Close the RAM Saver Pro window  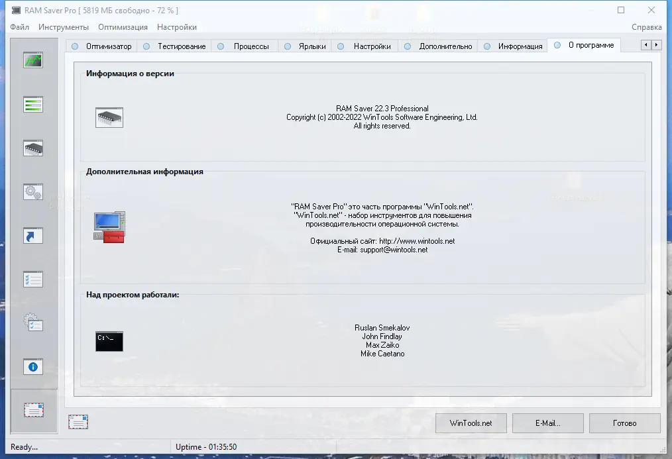tap(651, 10)
